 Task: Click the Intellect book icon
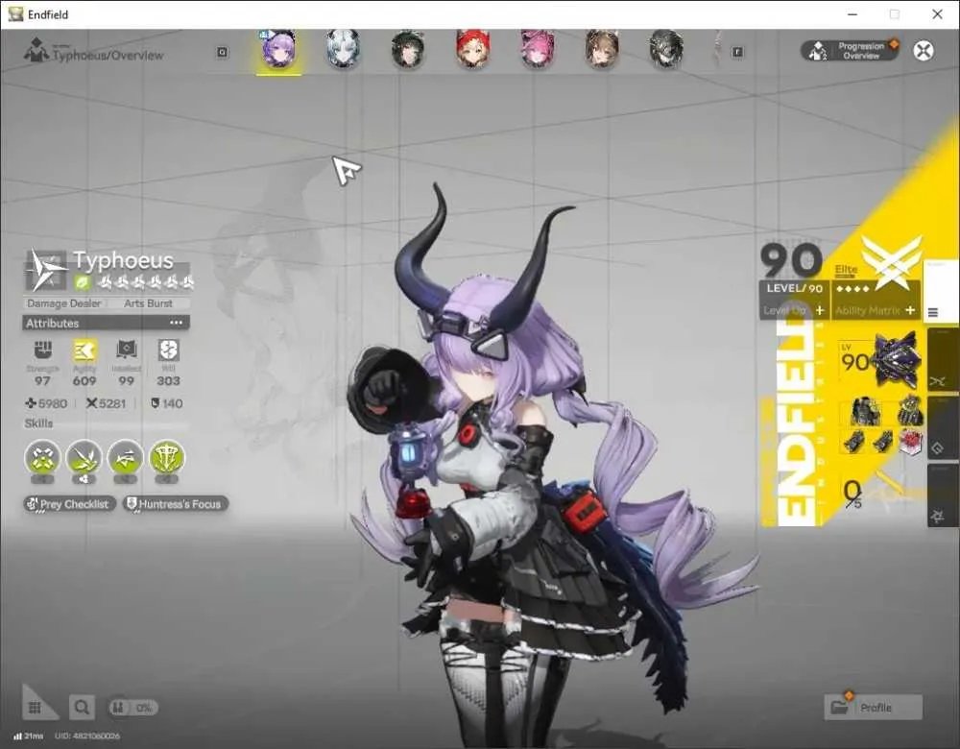point(126,350)
